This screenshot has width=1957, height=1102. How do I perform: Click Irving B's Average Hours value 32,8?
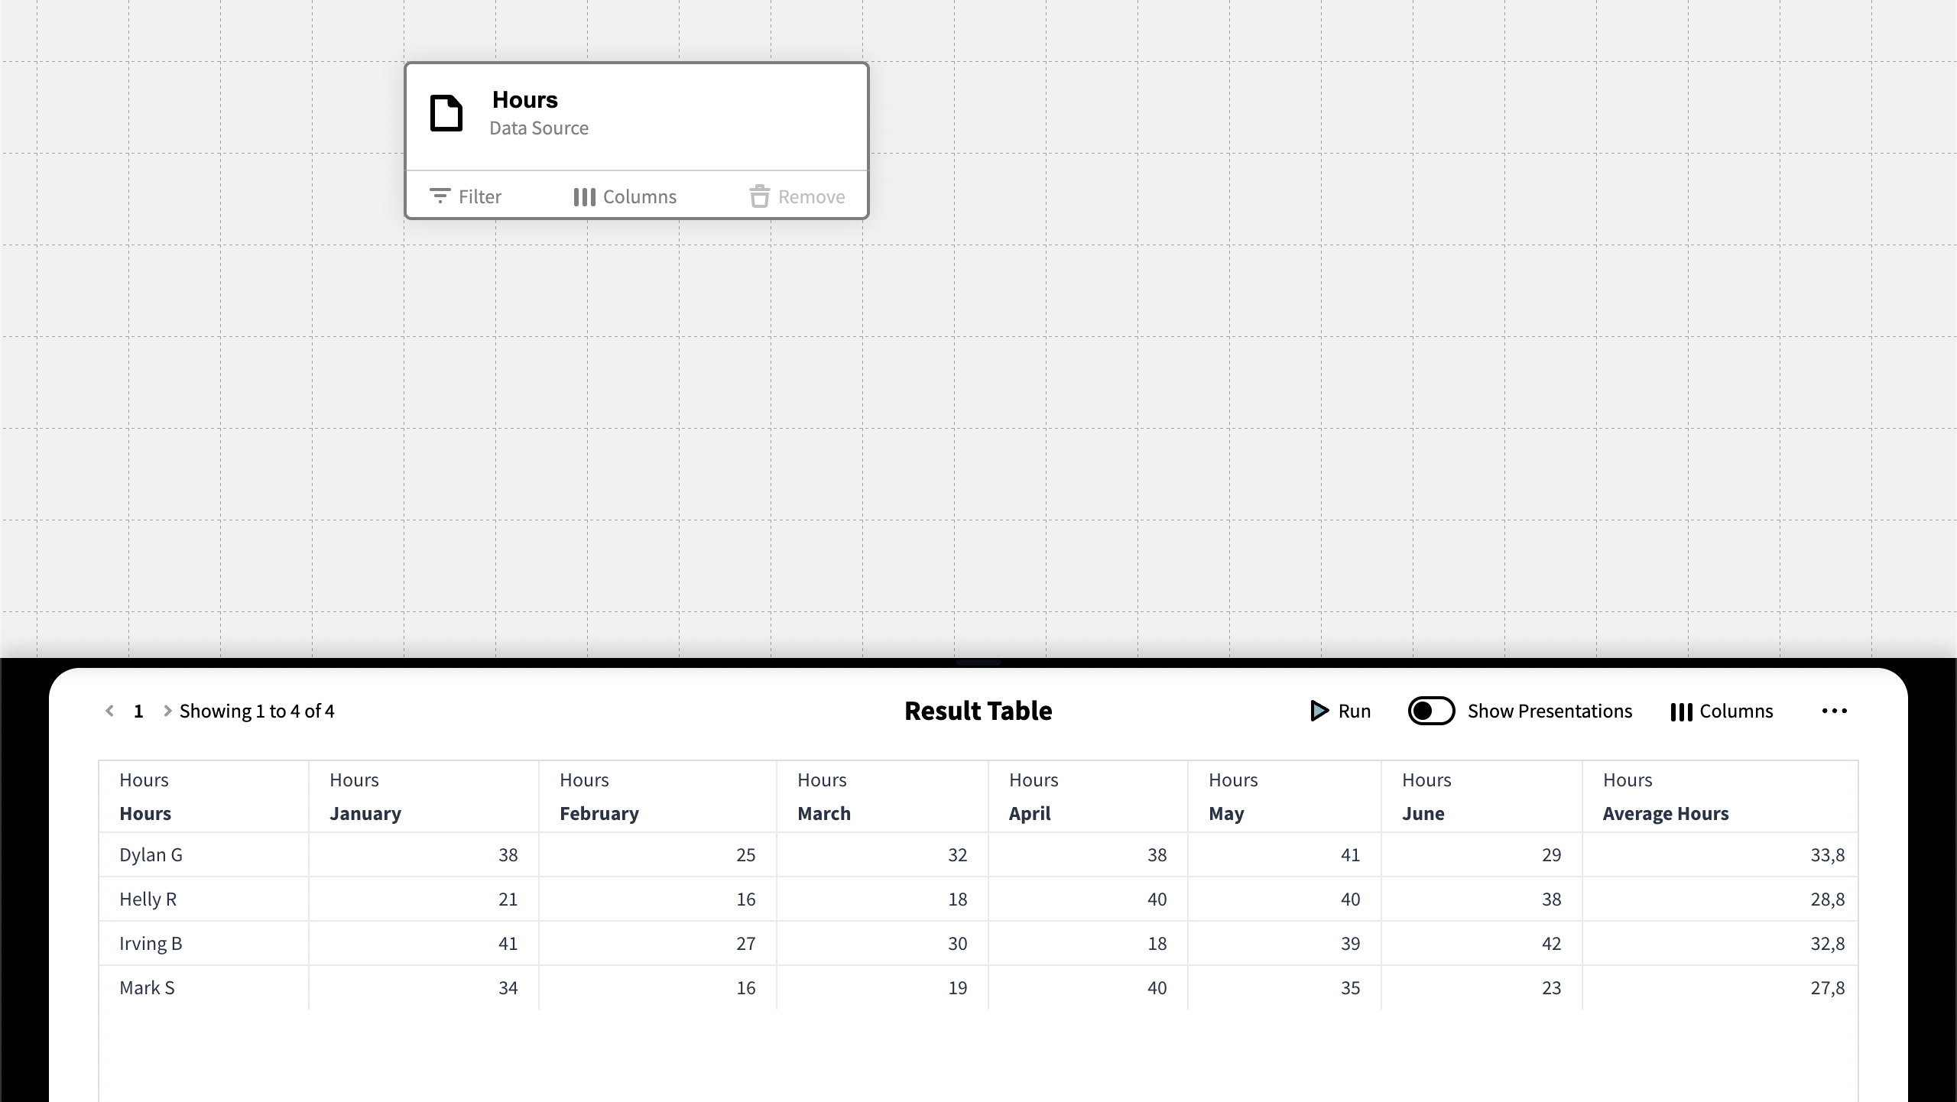[x=1827, y=943]
